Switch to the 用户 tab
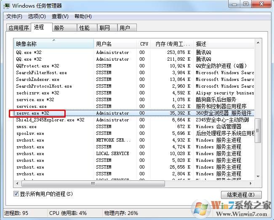 tap(127, 28)
